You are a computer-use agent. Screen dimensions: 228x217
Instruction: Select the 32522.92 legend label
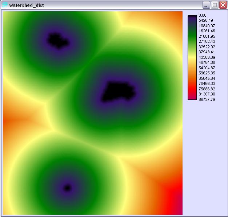[207, 47]
